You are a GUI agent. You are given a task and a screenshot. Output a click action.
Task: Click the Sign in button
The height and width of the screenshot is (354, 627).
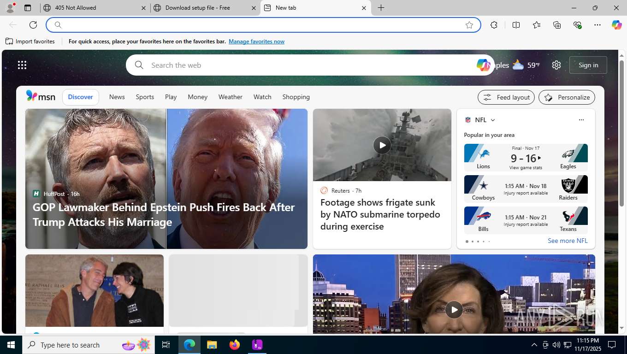[x=588, y=65]
